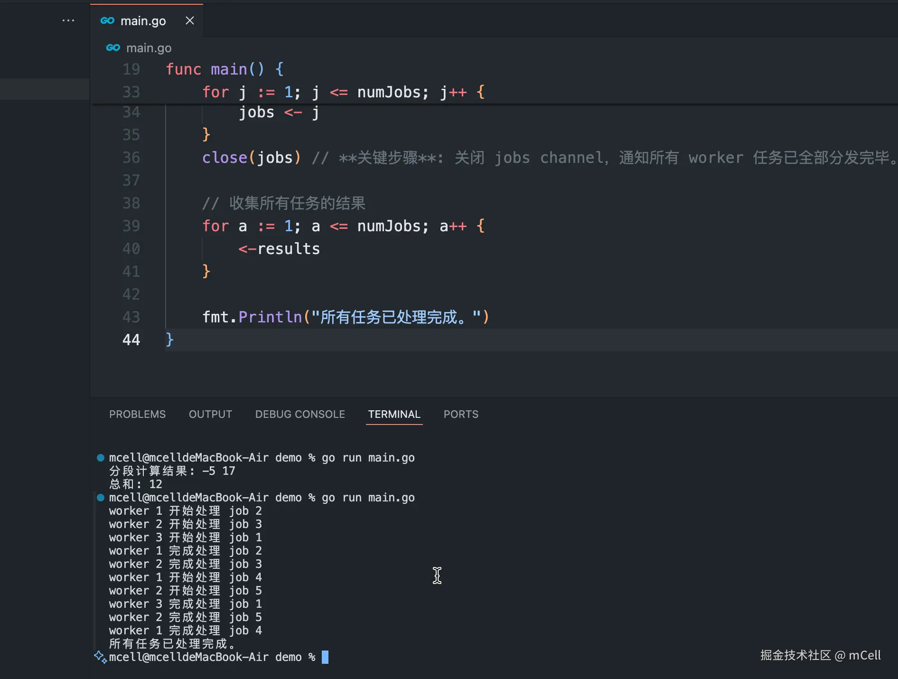Select the TERMINAL panel tab
Screen dimensions: 898x679
(394, 414)
